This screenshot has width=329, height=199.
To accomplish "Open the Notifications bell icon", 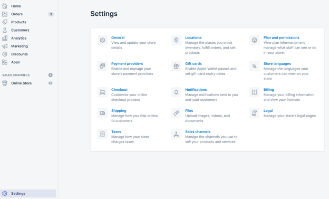I will [x=176, y=92].
